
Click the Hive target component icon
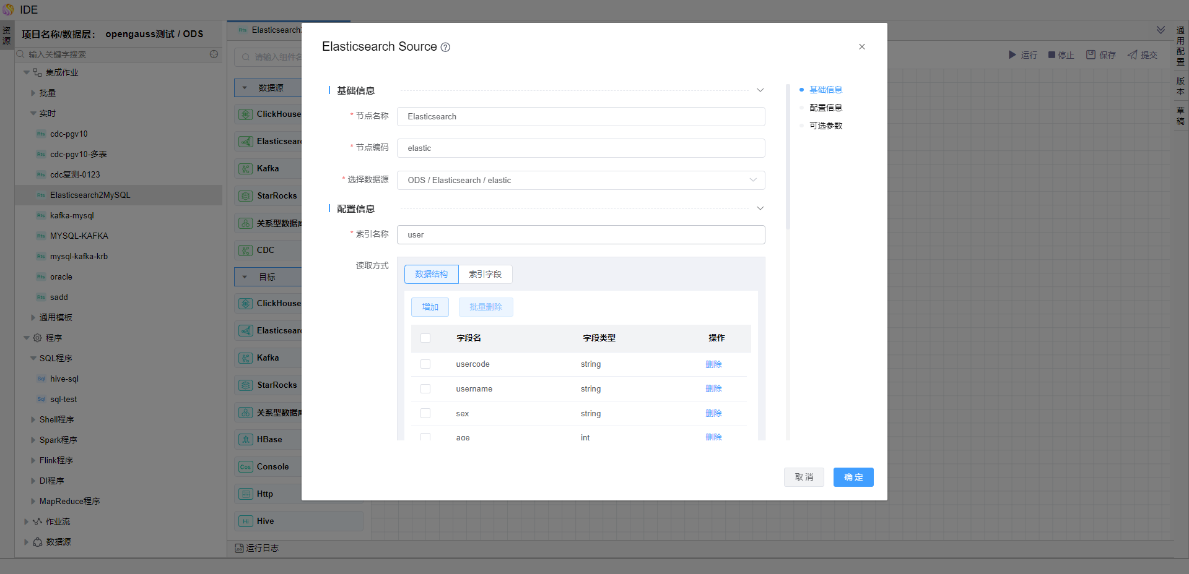[x=246, y=521]
